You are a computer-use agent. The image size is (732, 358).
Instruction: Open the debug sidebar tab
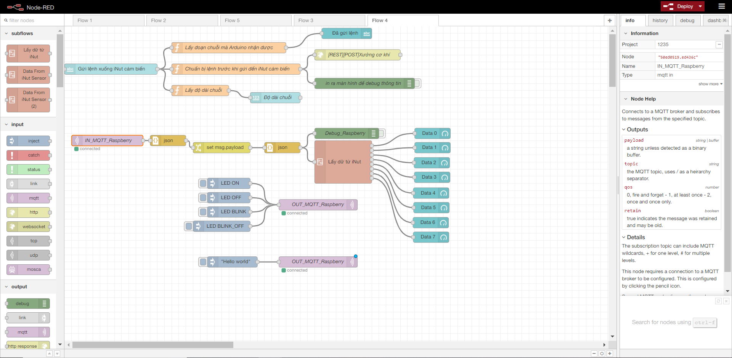pyautogui.click(x=687, y=21)
